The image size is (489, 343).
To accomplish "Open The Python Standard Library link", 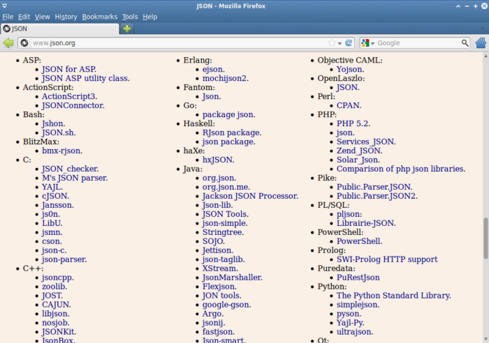I will 393,296.
